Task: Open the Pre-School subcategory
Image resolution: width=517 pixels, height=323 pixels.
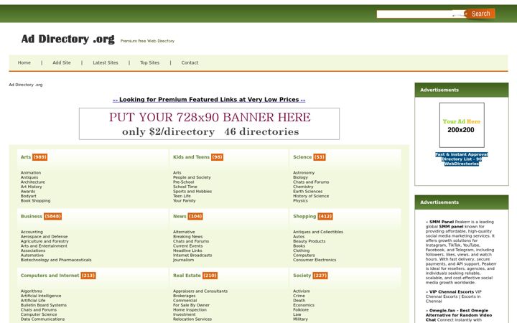Action: tap(184, 182)
